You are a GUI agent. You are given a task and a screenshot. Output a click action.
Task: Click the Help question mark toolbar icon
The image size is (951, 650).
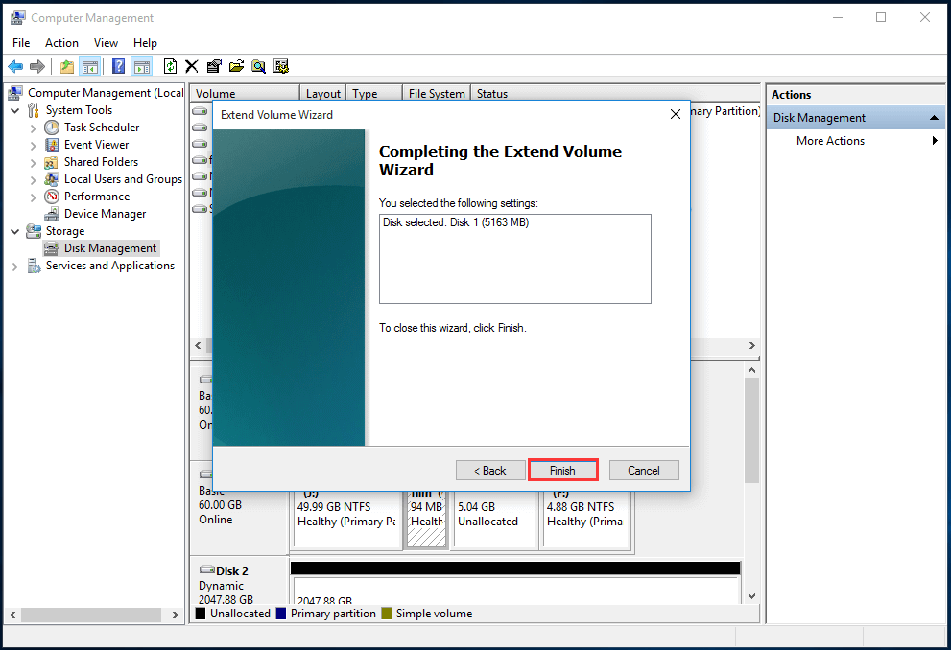pos(117,65)
